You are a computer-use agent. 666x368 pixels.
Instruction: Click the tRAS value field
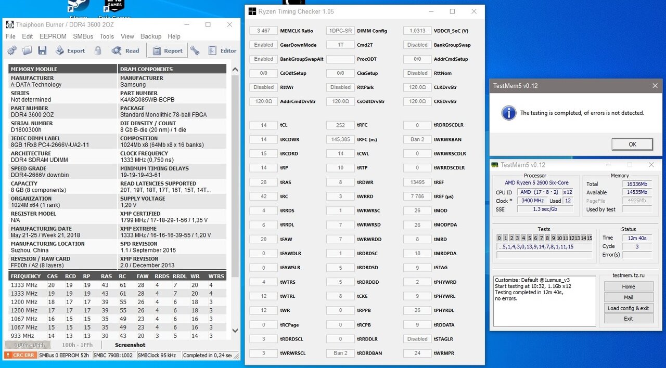pos(264,182)
